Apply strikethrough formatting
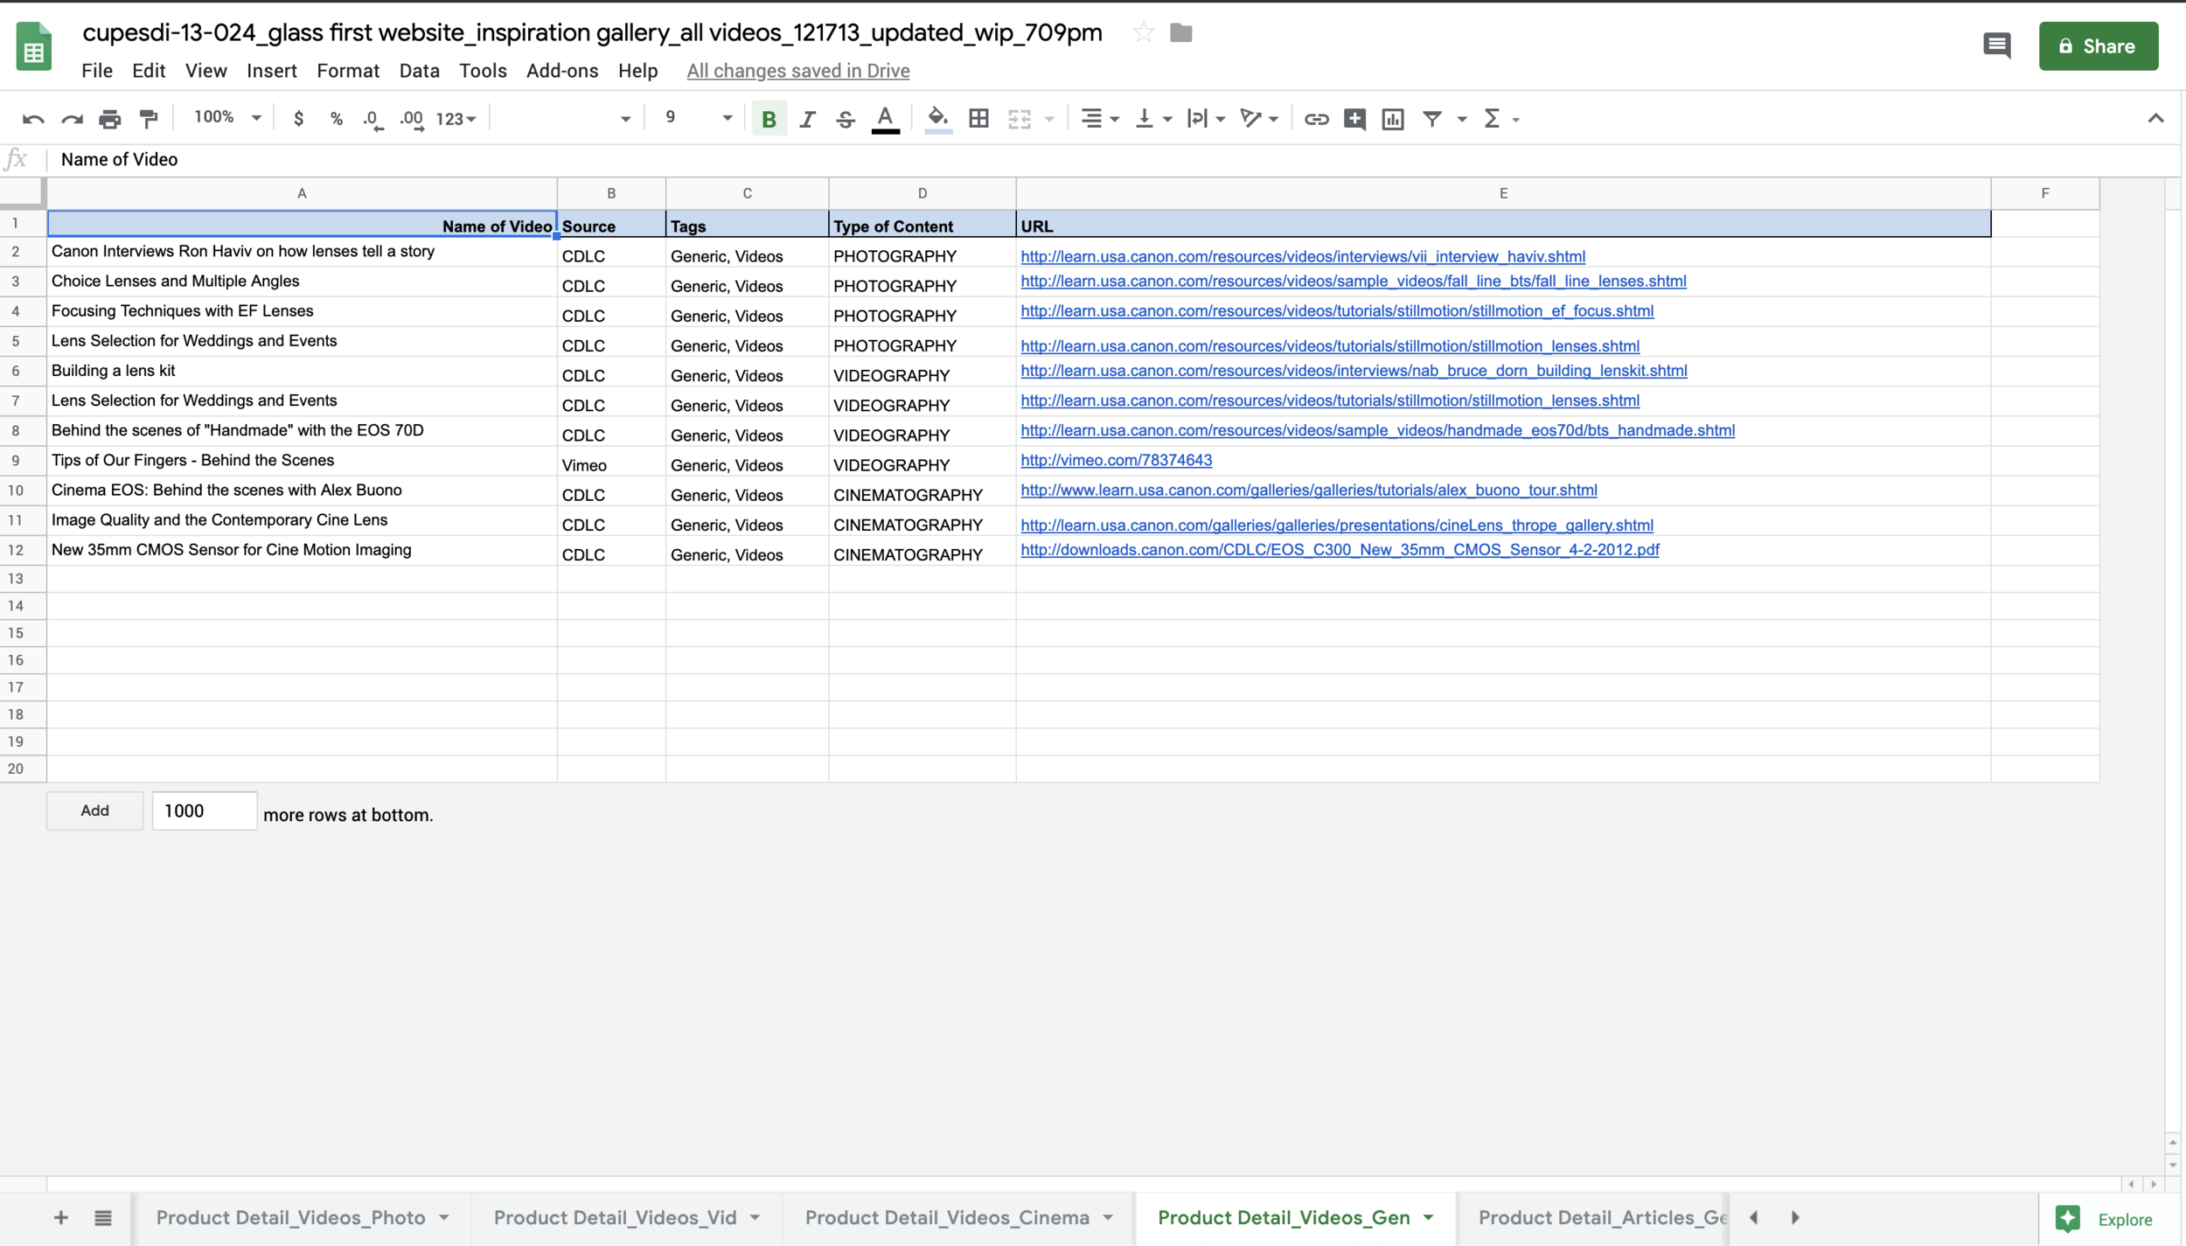This screenshot has height=1246, width=2186. point(846,119)
